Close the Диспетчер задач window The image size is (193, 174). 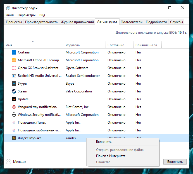[x=183, y=8]
